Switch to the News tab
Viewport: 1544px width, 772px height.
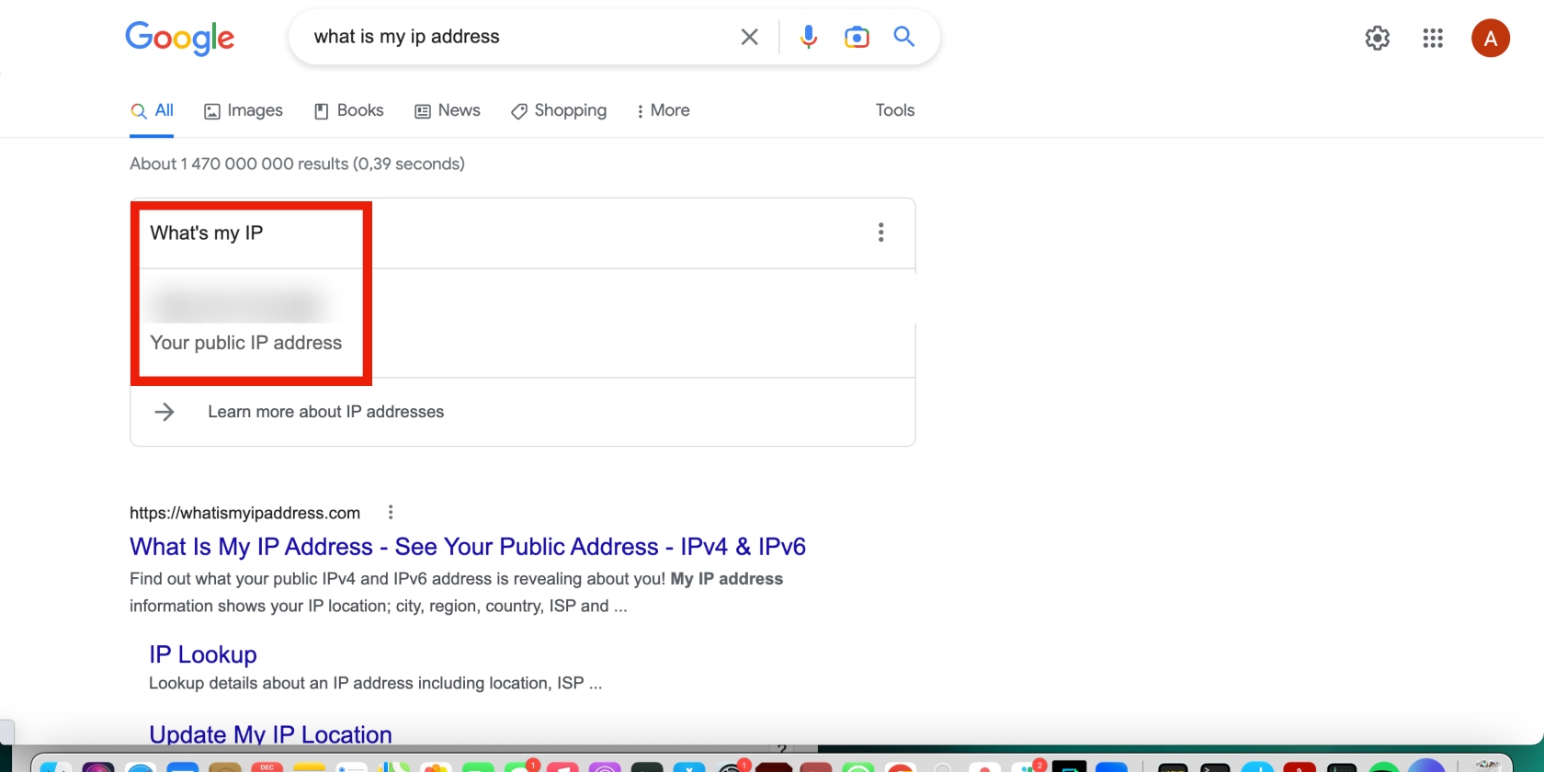pos(448,110)
